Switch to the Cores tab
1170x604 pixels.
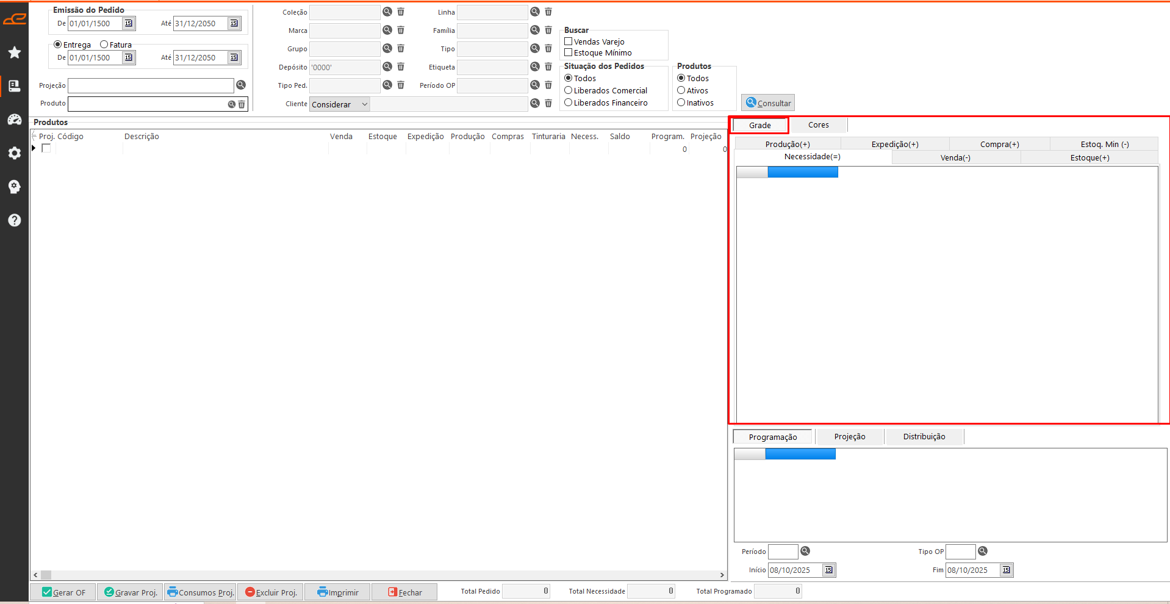click(x=818, y=125)
